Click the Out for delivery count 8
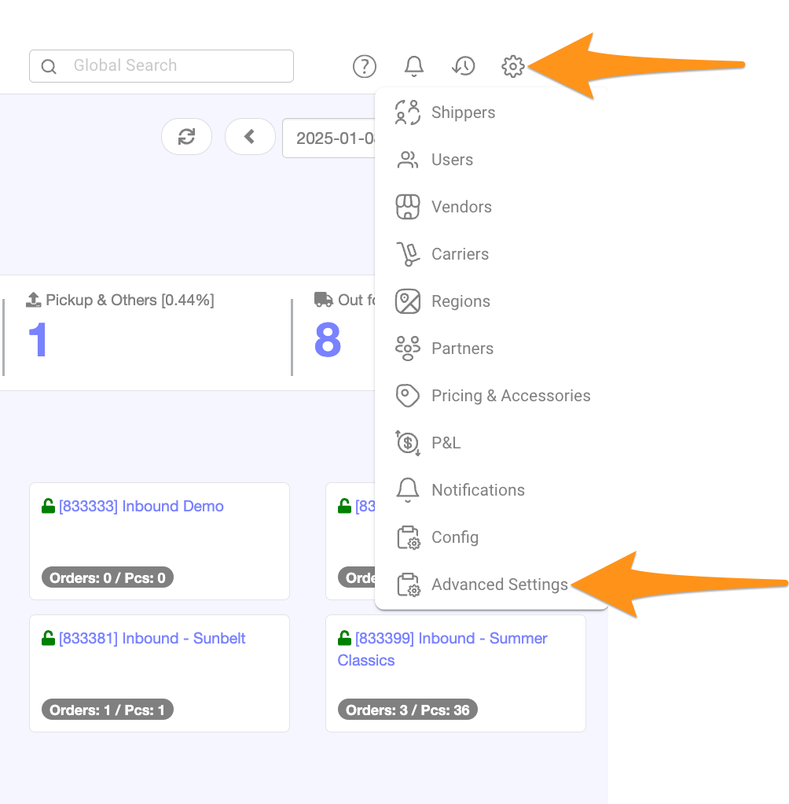Viewport: 789px width, 804px height. (x=328, y=339)
